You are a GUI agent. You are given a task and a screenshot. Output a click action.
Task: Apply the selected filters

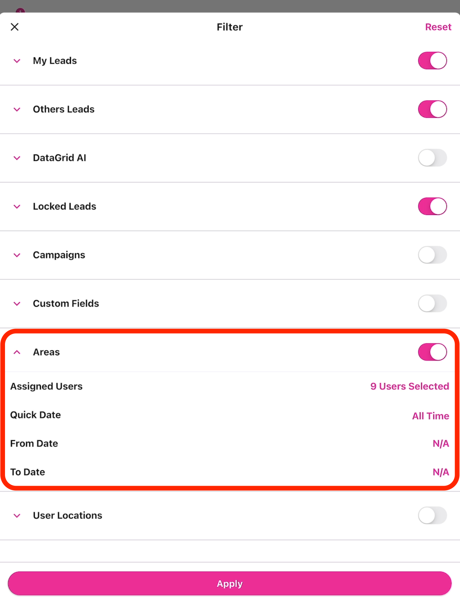point(230,584)
